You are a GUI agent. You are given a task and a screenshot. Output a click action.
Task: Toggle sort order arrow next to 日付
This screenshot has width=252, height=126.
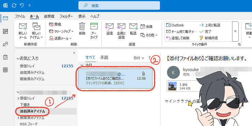(149, 58)
